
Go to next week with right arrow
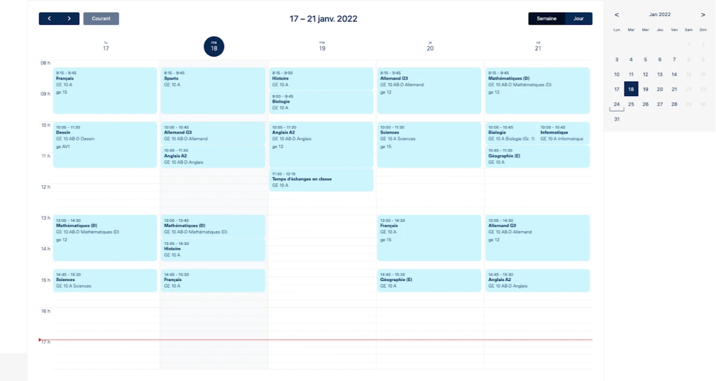click(69, 19)
